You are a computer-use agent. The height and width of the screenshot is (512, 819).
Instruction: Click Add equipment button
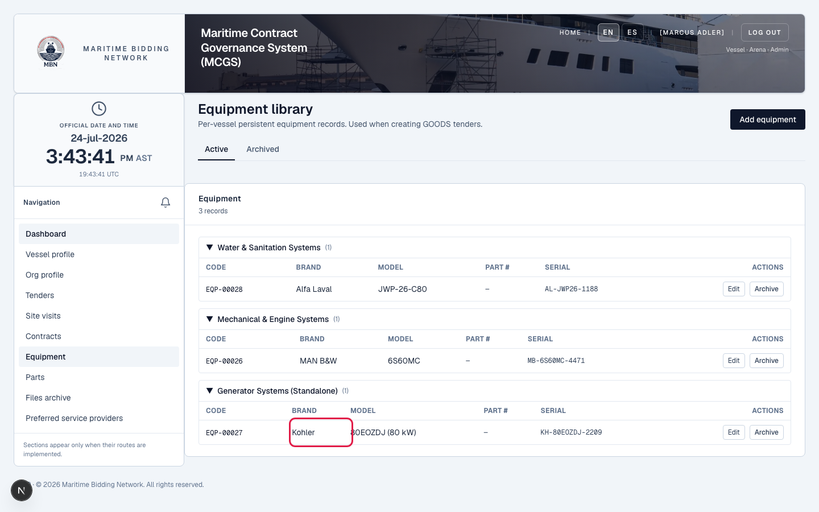[767, 119]
